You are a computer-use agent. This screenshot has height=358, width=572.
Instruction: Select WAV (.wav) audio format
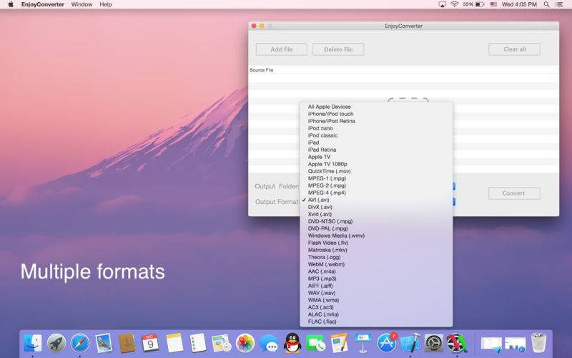(376, 293)
